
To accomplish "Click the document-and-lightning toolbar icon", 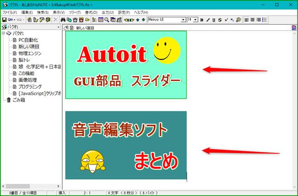I will (36, 20).
